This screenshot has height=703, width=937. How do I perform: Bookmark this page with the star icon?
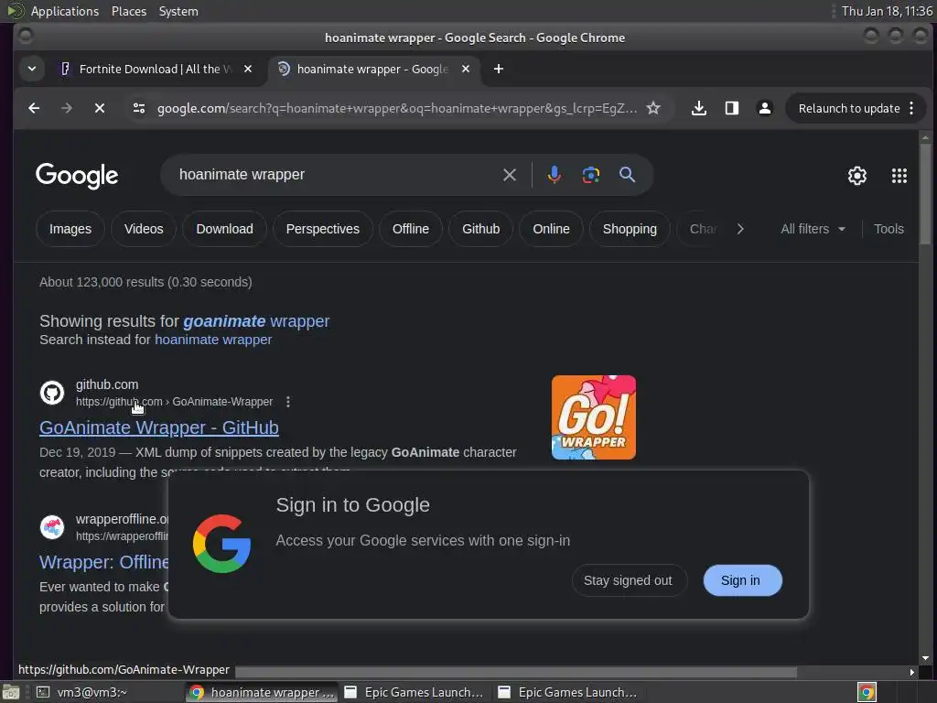(x=653, y=108)
